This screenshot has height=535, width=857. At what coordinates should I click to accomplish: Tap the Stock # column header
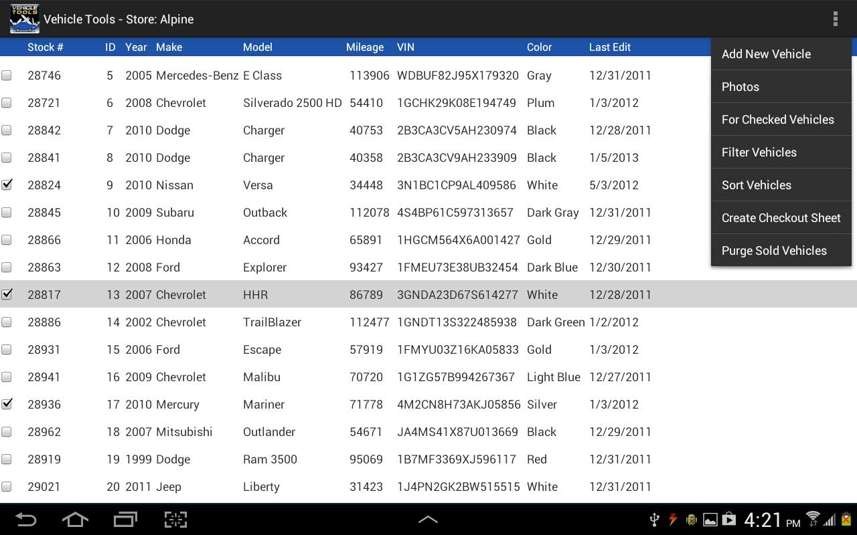click(x=46, y=47)
